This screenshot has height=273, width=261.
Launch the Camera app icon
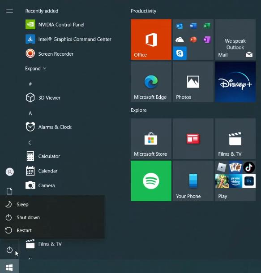pyautogui.click(x=30, y=185)
